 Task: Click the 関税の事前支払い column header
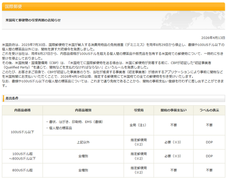coord(173,110)
